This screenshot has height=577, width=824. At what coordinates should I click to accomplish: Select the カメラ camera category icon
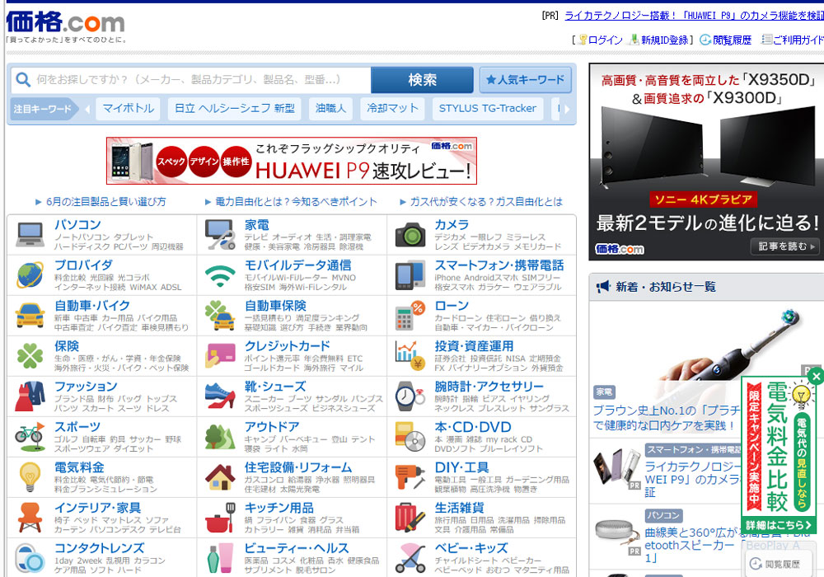tap(410, 235)
